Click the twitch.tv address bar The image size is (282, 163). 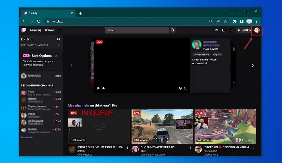(126, 21)
